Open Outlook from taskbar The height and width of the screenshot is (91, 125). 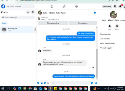(x=40, y=88)
